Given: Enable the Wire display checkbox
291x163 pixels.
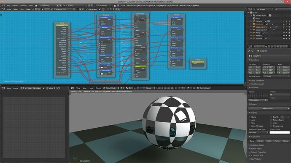Looking at the screenshot, I should tap(250, 123).
